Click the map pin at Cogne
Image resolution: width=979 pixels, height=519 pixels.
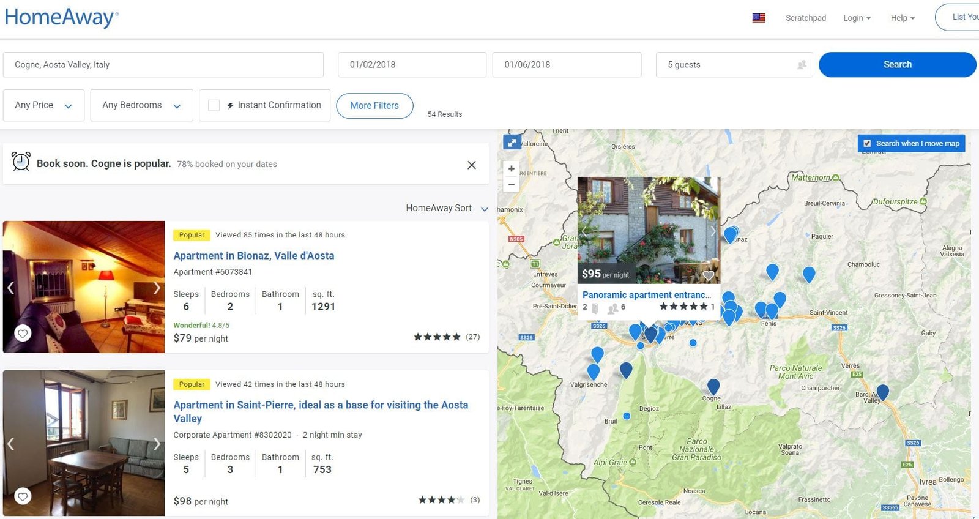point(713,386)
